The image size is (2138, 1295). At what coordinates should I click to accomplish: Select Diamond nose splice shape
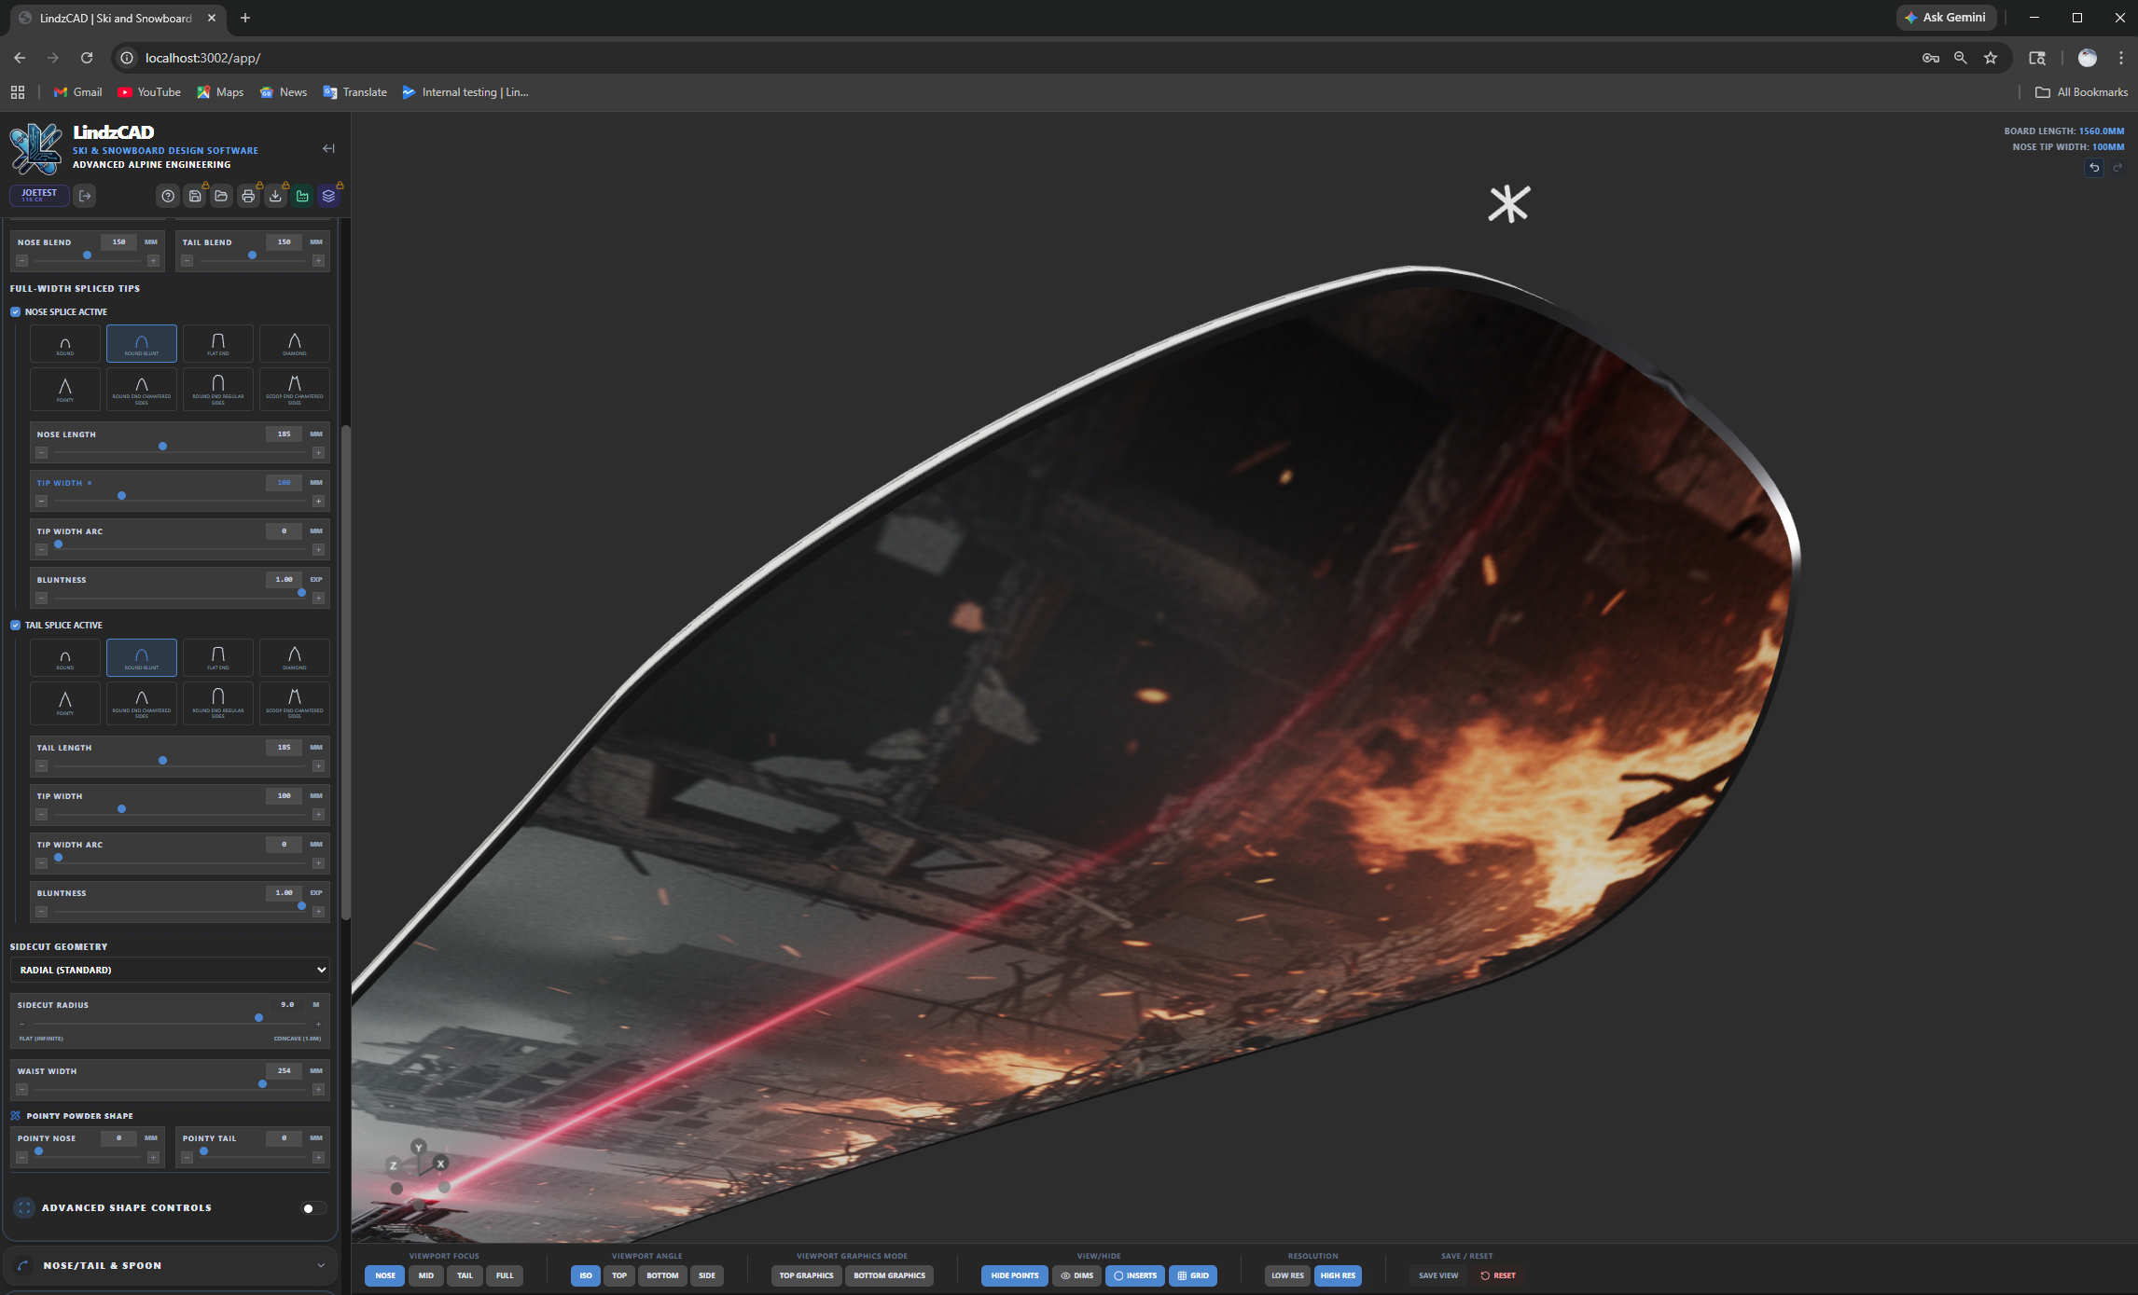[294, 343]
